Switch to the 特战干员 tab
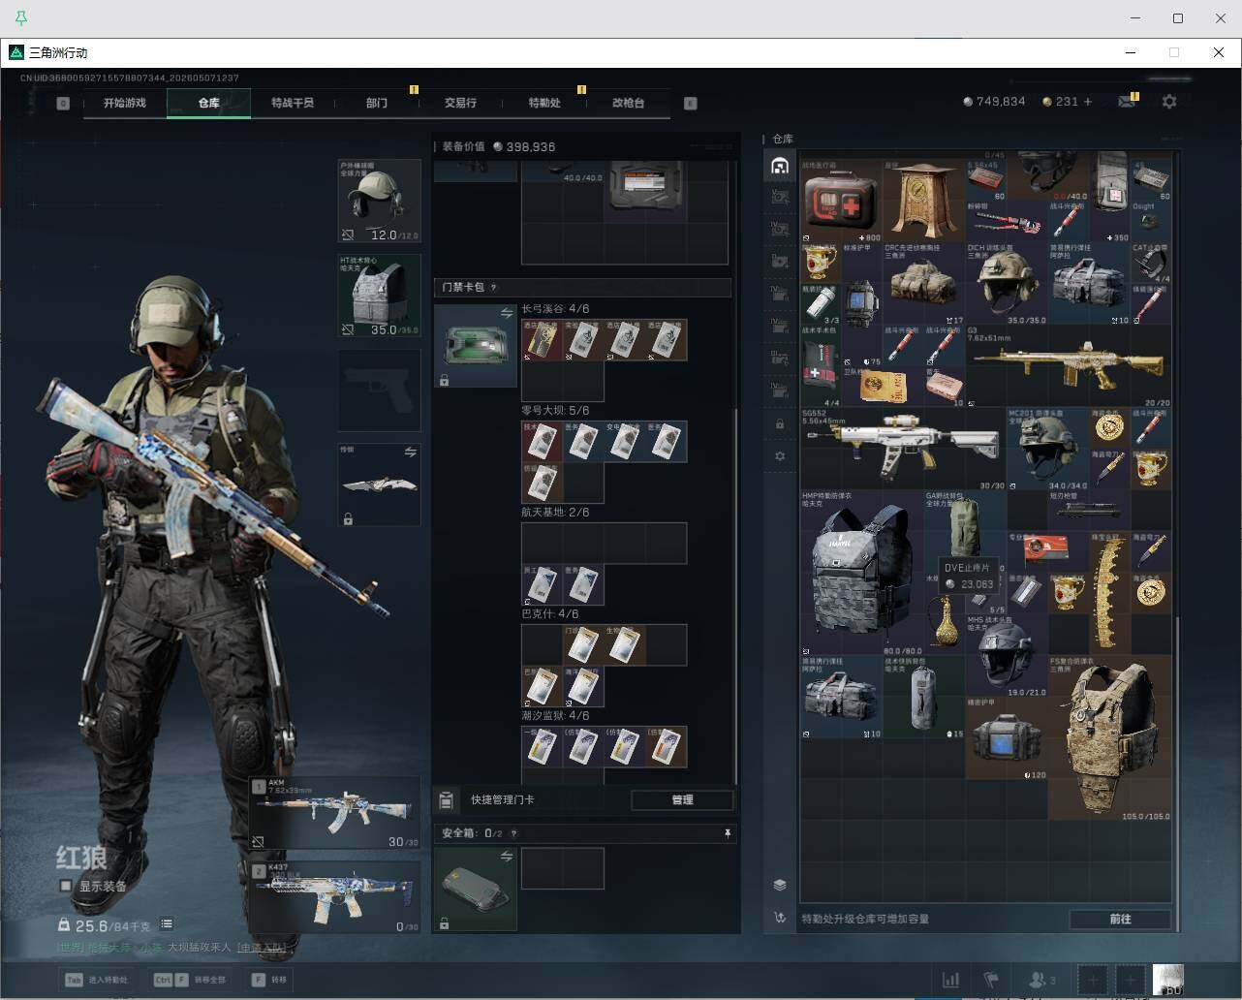 [293, 103]
